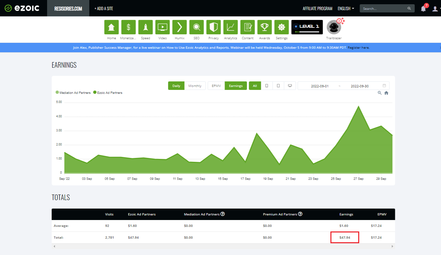The height and width of the screenshot is (255, 441).
Task: Click + Add a Site
Action: 104,8
